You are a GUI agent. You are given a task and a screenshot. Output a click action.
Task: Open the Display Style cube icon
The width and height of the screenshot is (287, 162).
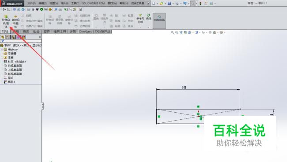pyautogui.click(x=196, y=33)
